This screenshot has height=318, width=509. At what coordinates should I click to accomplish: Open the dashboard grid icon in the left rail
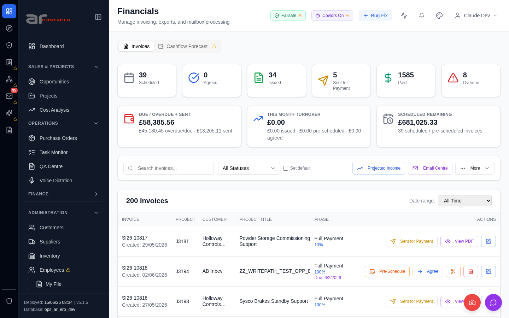(x=9, y=11)
